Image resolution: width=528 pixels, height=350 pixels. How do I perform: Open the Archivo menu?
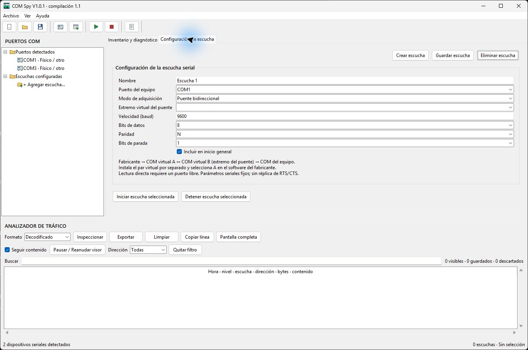[x=11, y=16]
